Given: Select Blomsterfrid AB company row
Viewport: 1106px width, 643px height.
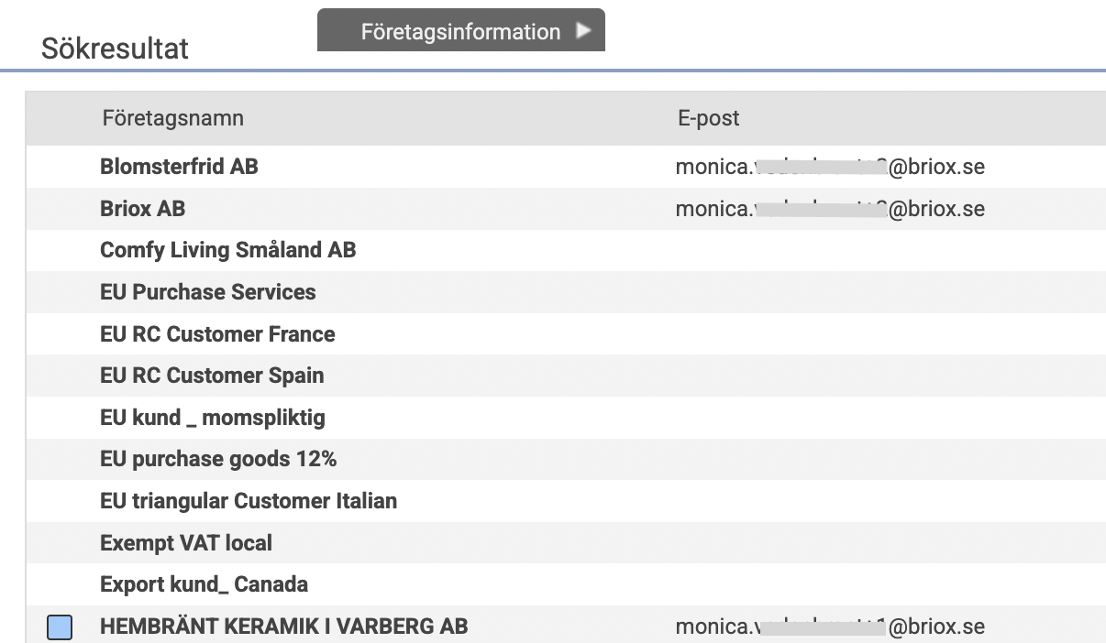Looking at the screenshot, I should point(179,167).
